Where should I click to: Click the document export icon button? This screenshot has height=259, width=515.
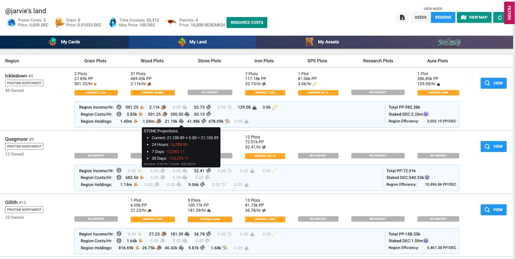click(x=402, y=17)
